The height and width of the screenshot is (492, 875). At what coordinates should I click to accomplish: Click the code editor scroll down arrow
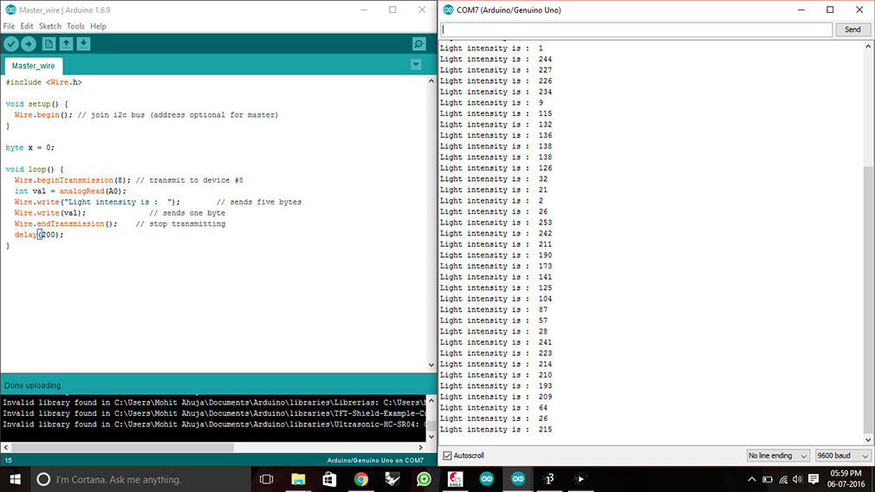(431, 365)
